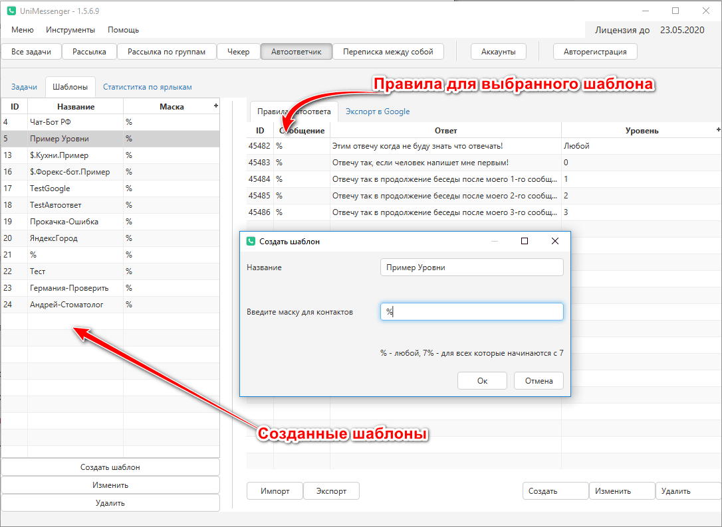Open the Все задачи section
722x527 pixels.
tap(31, 52)
